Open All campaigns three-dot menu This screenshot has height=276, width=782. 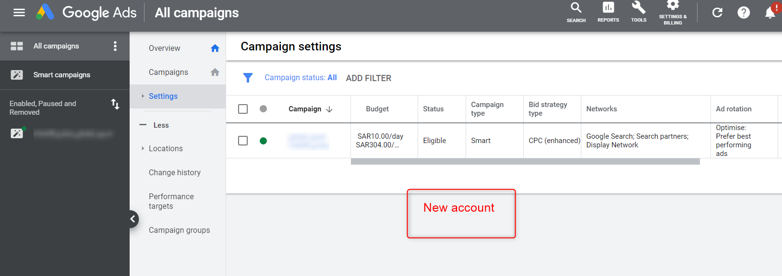tap(115, 46)
